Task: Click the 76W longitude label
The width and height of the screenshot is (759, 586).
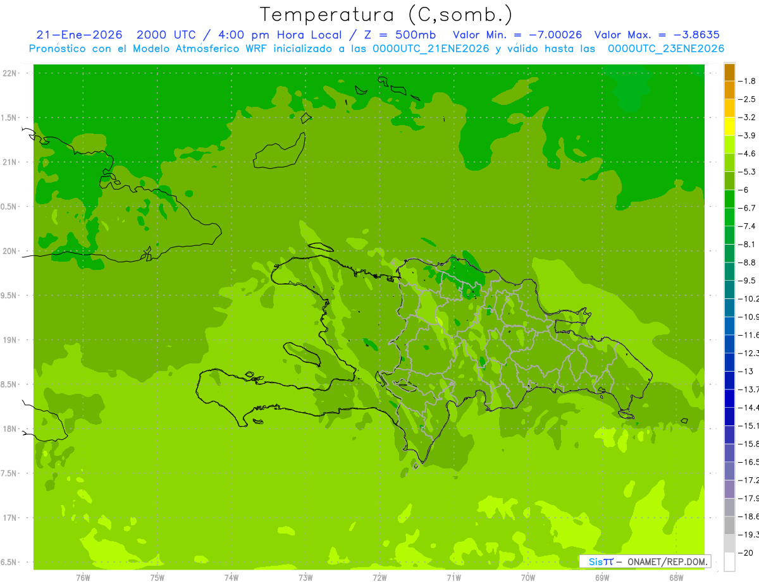Action: click(x=83, y=577)
